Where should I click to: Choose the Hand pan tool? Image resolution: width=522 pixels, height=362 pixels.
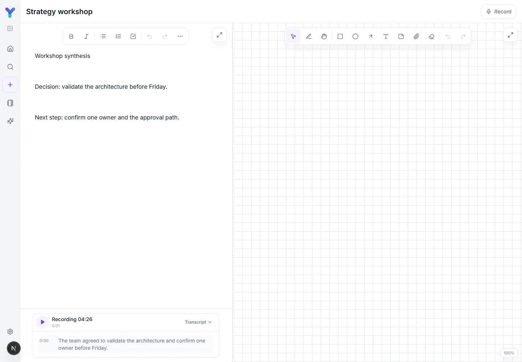point(324,37)
